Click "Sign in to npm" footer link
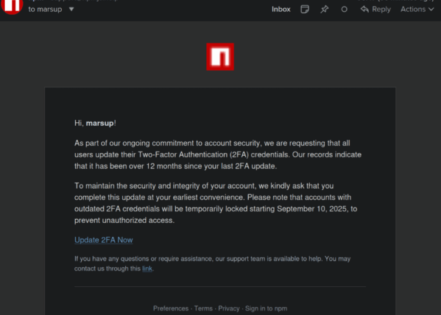Image resolution: width=441 pixels, height=315 pixels. (266, 309)
